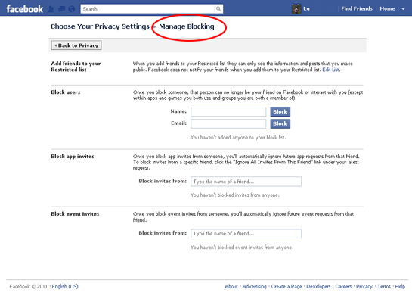Open Choose Your Privacy Settings breadcrumb
412x302 pixels.
pos(100,26)
